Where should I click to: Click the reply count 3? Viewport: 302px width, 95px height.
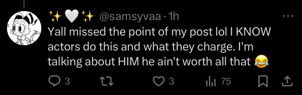pos(67,82)
